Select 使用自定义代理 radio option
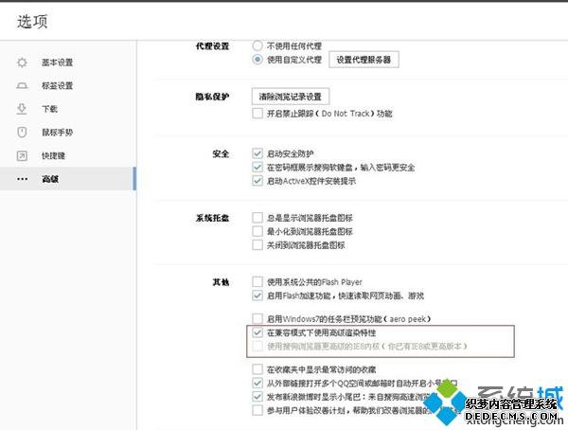This screenshot has width=568, height=430. [257, 60]
